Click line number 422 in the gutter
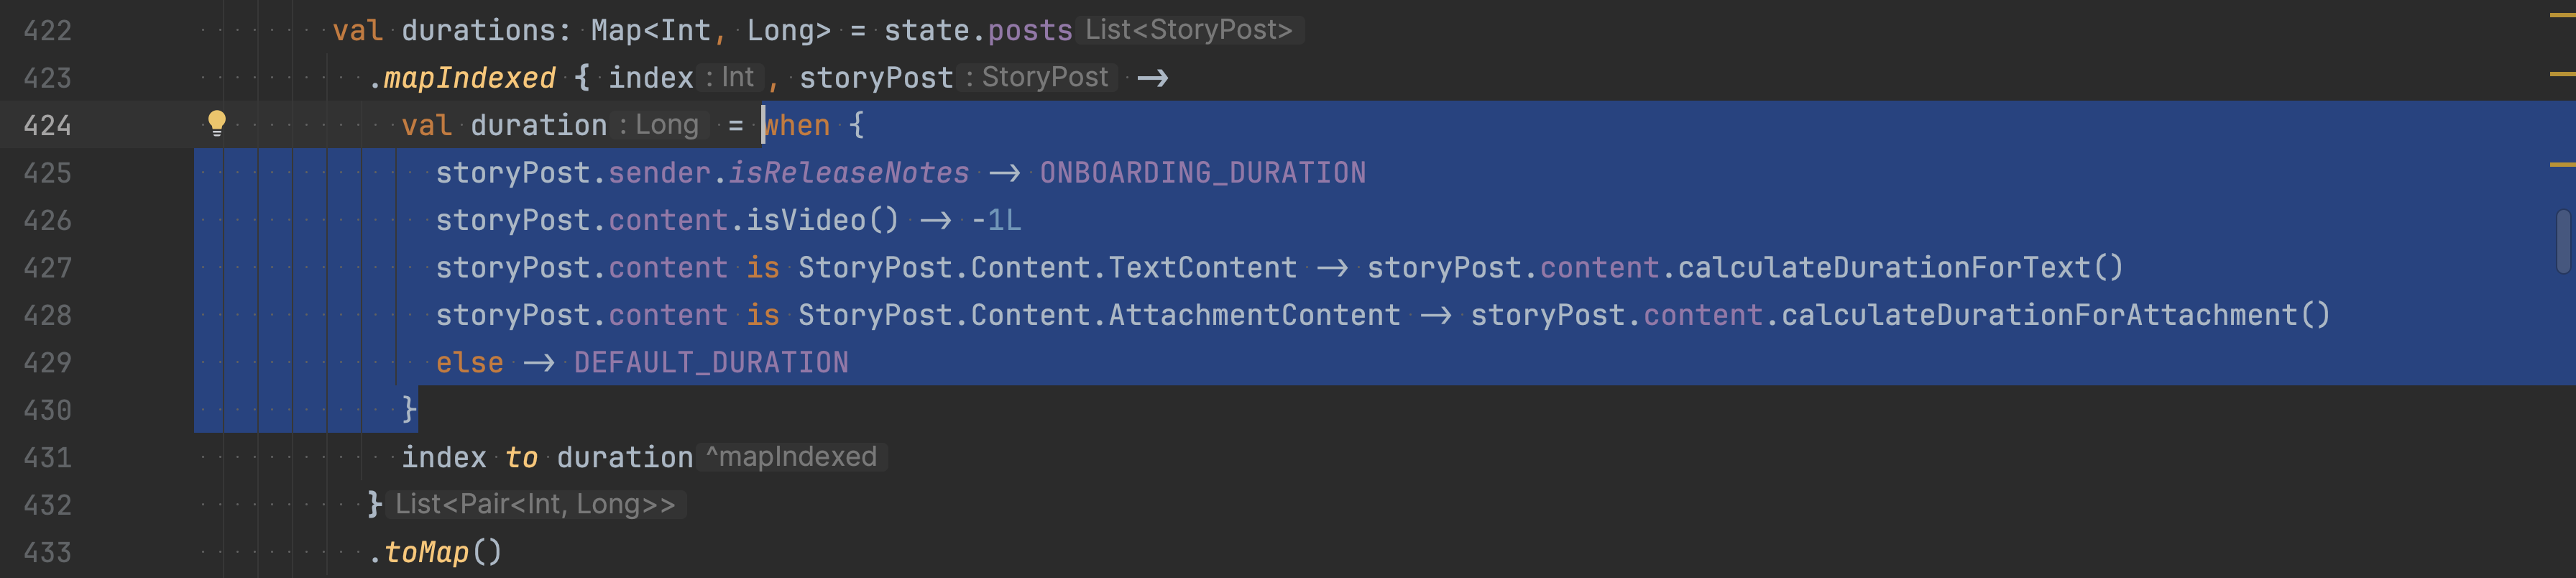2576x578 pixels. (x=47, y=30)
